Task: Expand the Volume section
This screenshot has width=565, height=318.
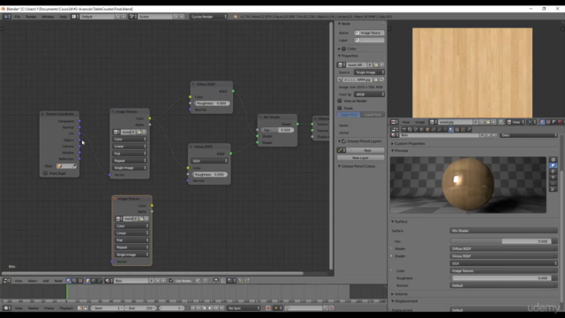Action: point(392,294)
